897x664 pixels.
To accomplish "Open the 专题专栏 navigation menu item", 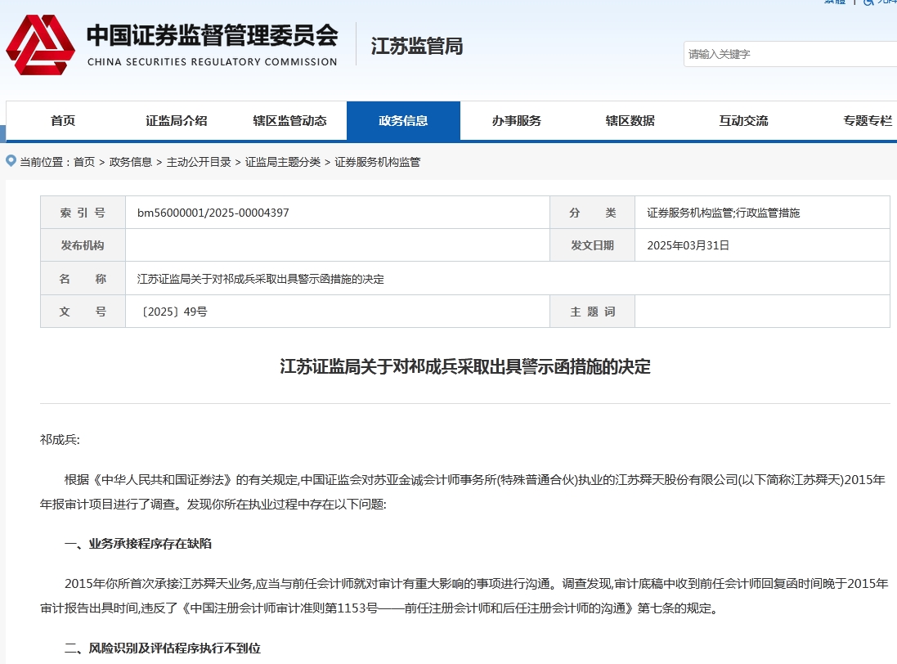I will click(x=867, y=120).
